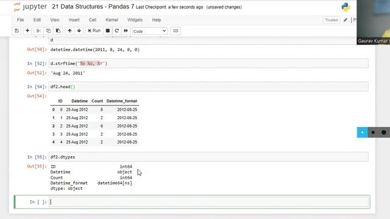
Task: Restart kernel and run all icon
Action: coord(126,31)
